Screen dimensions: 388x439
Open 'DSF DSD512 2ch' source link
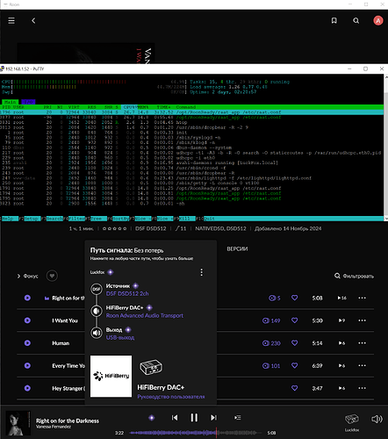(x=127, y=293)
